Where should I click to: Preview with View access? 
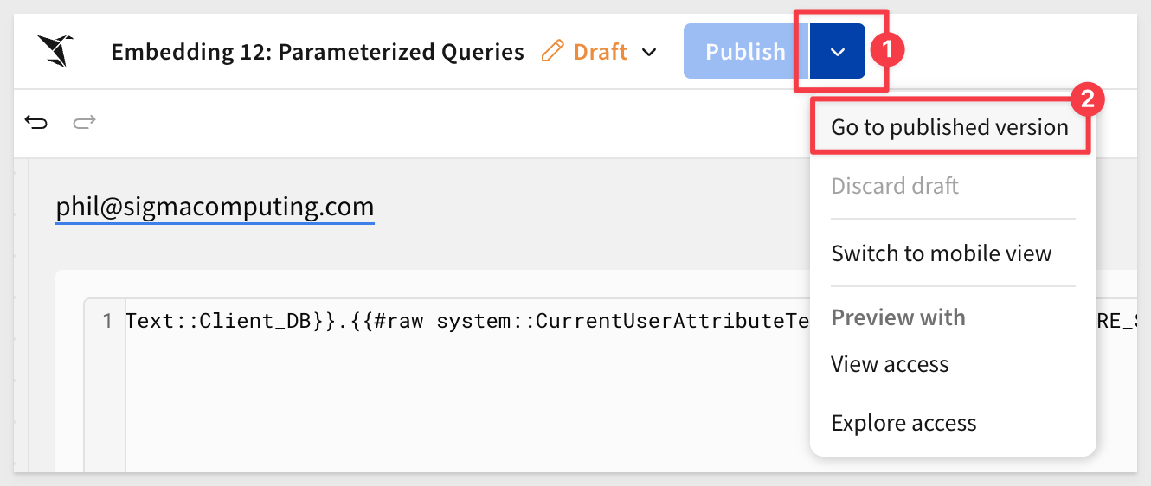(890, 364)
